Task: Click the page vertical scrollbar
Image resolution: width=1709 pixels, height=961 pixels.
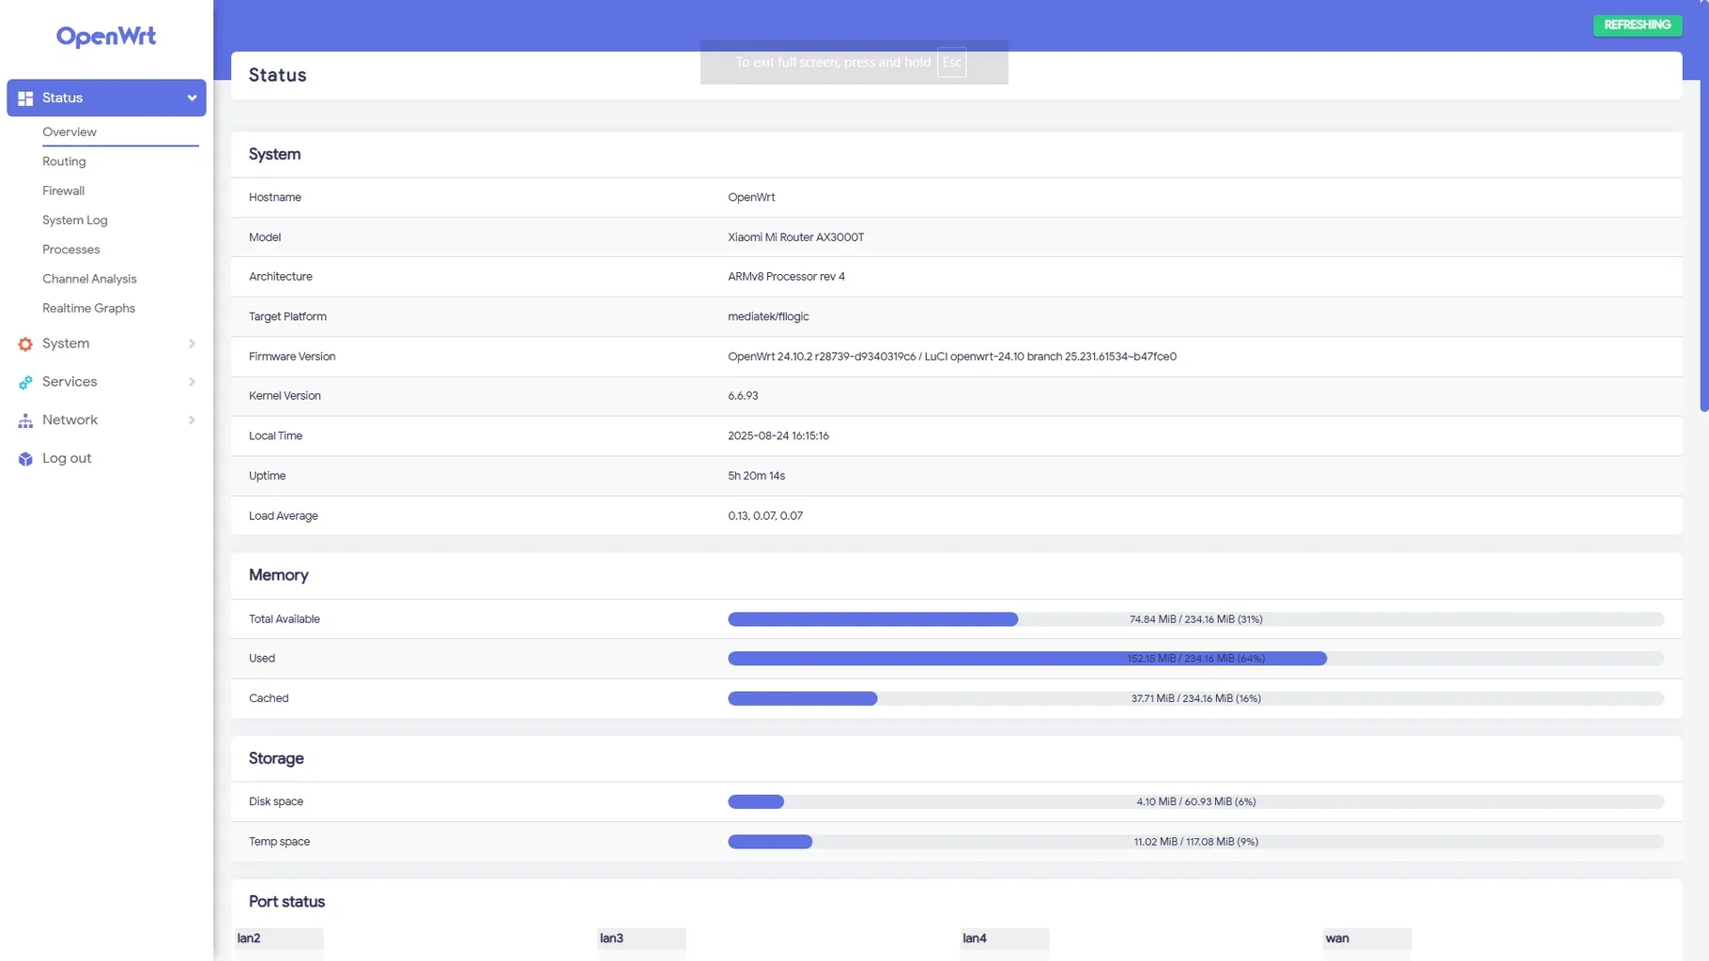Action: coord(1703,244)
